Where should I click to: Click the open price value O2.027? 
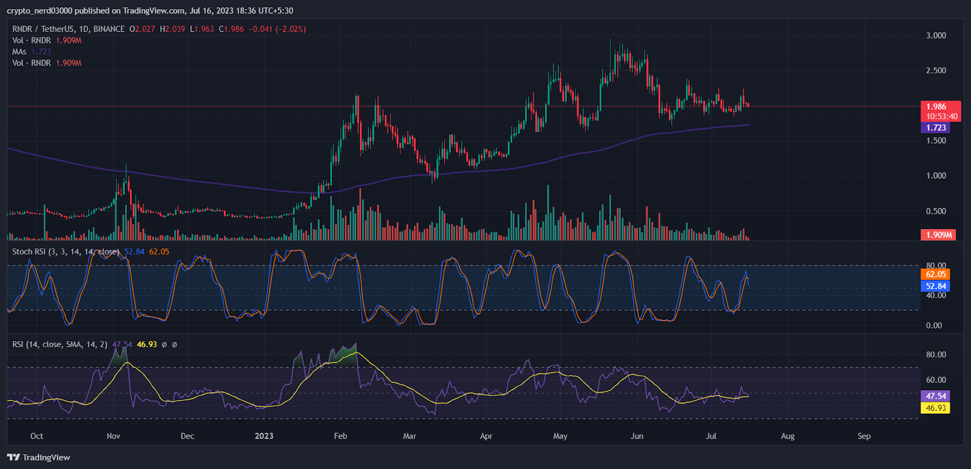coord(142,29)
